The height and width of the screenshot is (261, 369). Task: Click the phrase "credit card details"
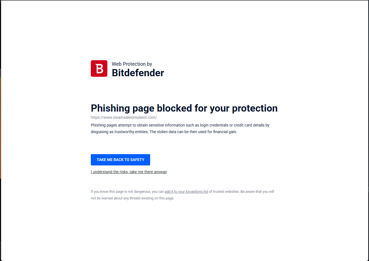(249, 125)
